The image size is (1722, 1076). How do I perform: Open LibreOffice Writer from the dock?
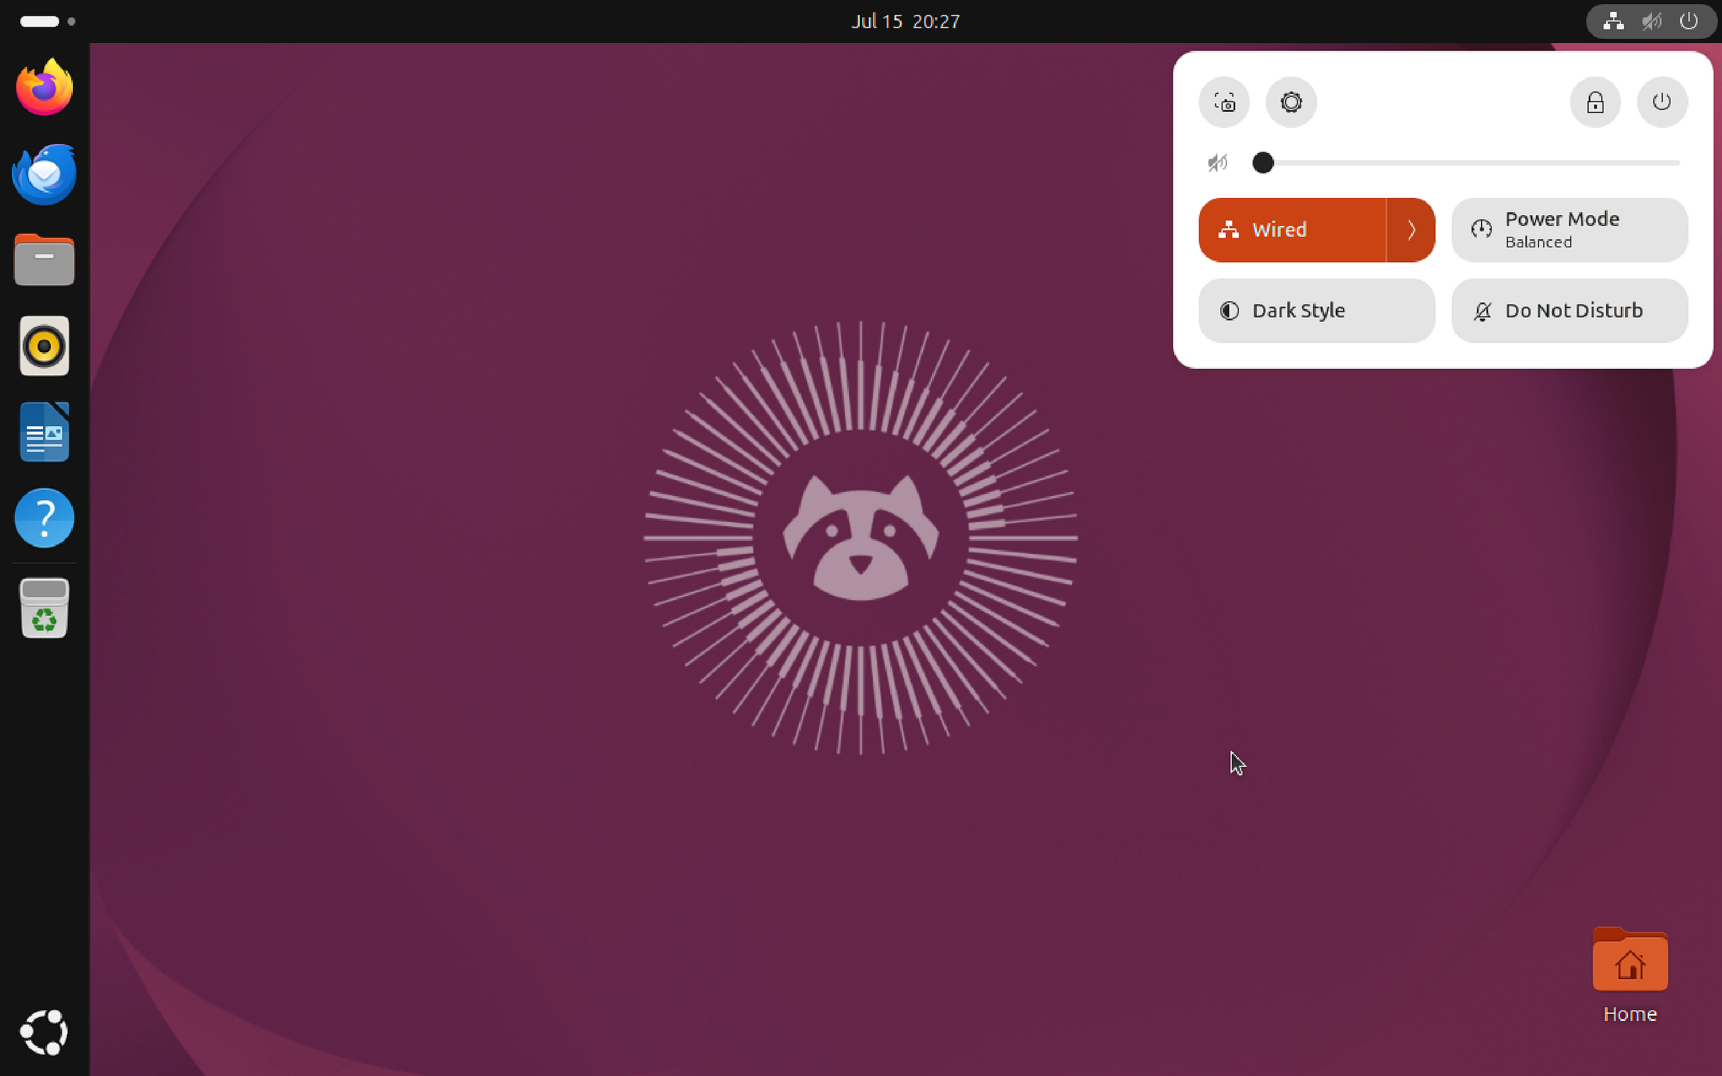44,432
